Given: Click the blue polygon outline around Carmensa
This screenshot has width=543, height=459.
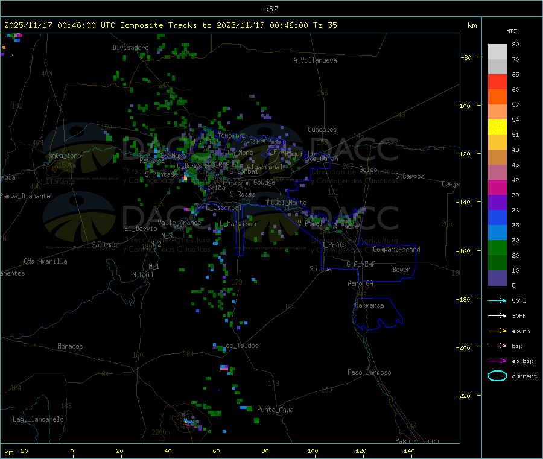Looking at the screenshot, I should pos(378,314).
